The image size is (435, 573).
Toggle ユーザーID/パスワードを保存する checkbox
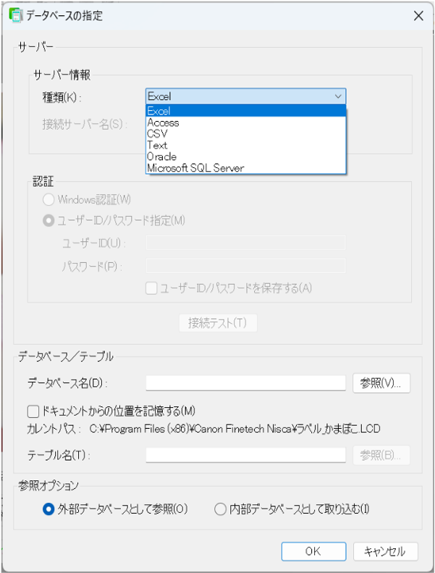152,288
